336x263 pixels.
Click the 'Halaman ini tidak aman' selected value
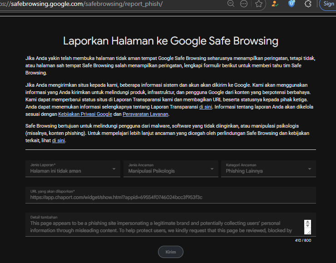pos(55,171)
